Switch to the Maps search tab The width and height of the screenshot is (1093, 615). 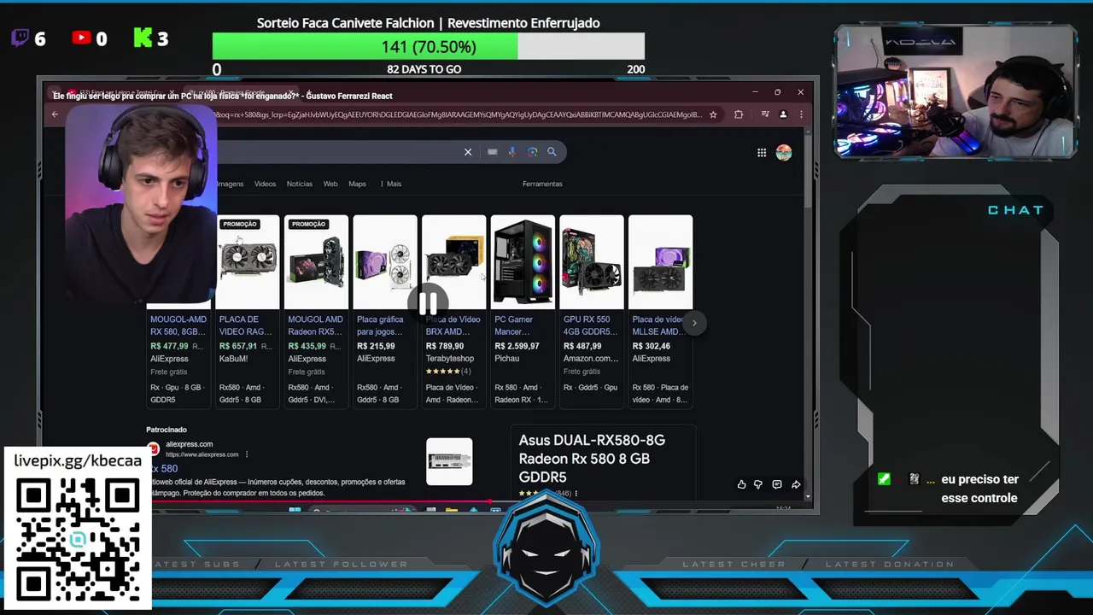click(357, 184)
